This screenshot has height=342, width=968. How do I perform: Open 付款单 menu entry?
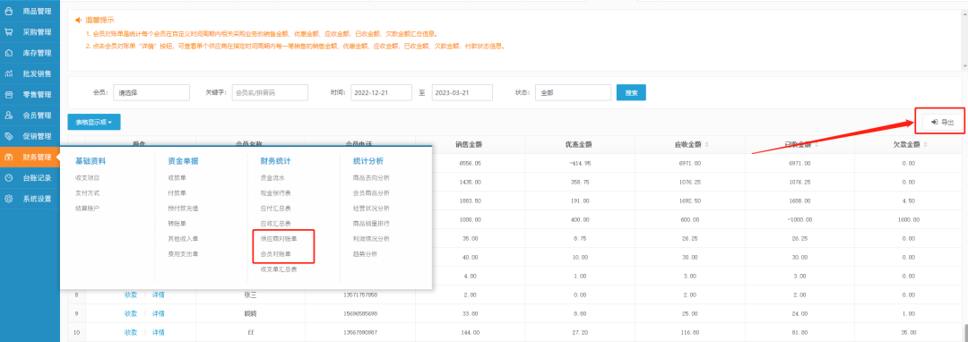coord(177,192)
